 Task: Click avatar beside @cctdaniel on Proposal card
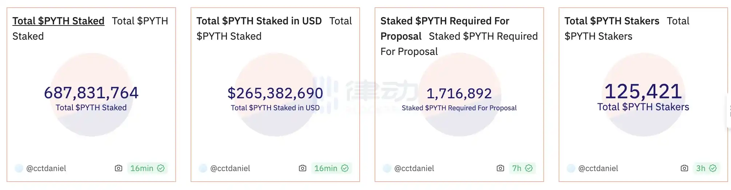(387, 168)
